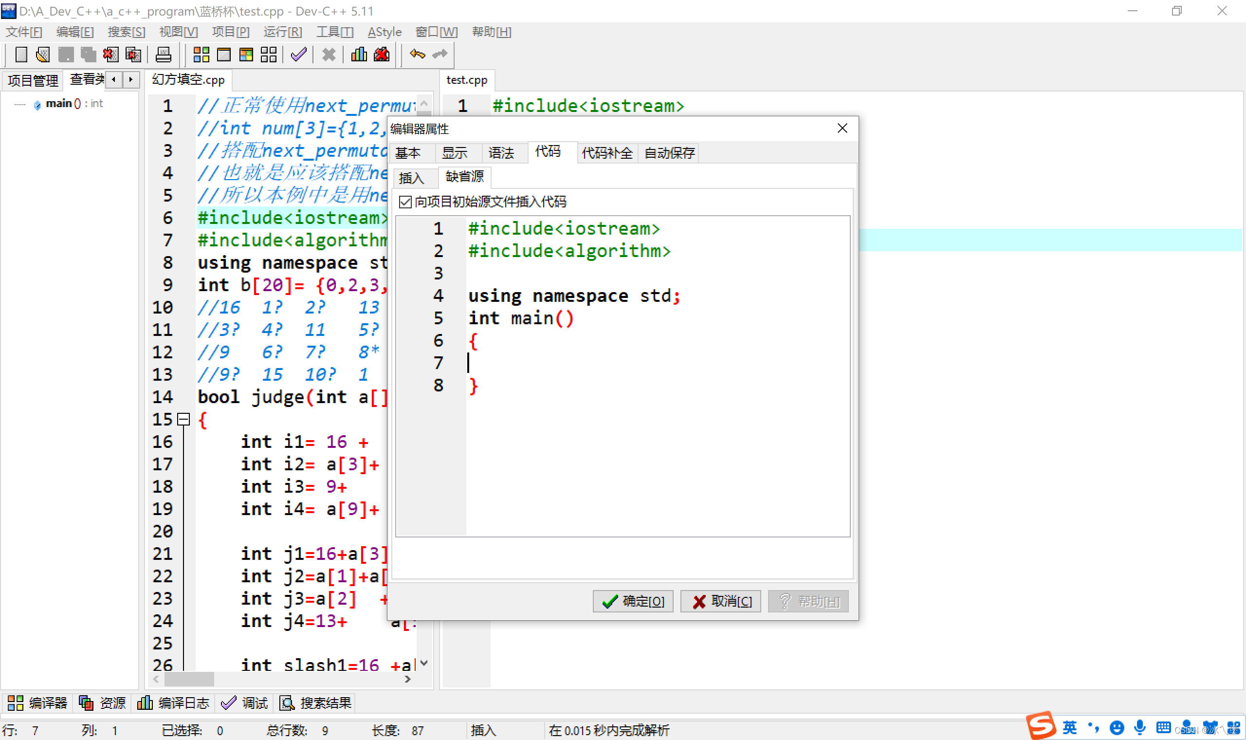The height and width of the screenshot is (740, 1246).
Task: Toggle 向项目初始源文件插入代码 checkbox
Action: pos(405,202)
